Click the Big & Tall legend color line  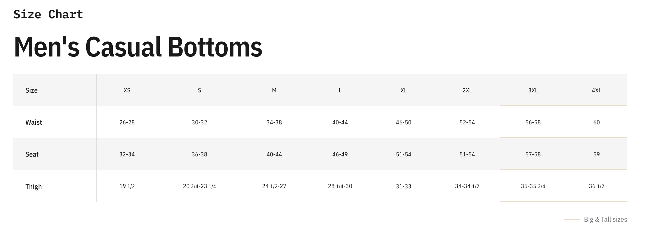pyautogui.click(x=572, y=220)
